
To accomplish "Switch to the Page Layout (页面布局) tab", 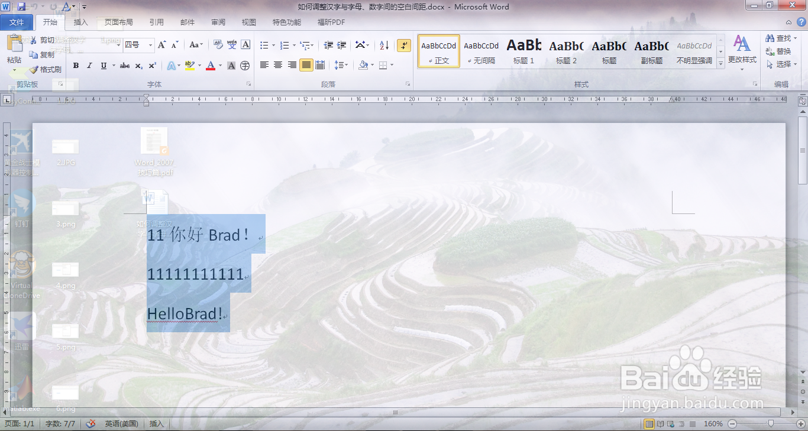I will [x=118, y=22].
